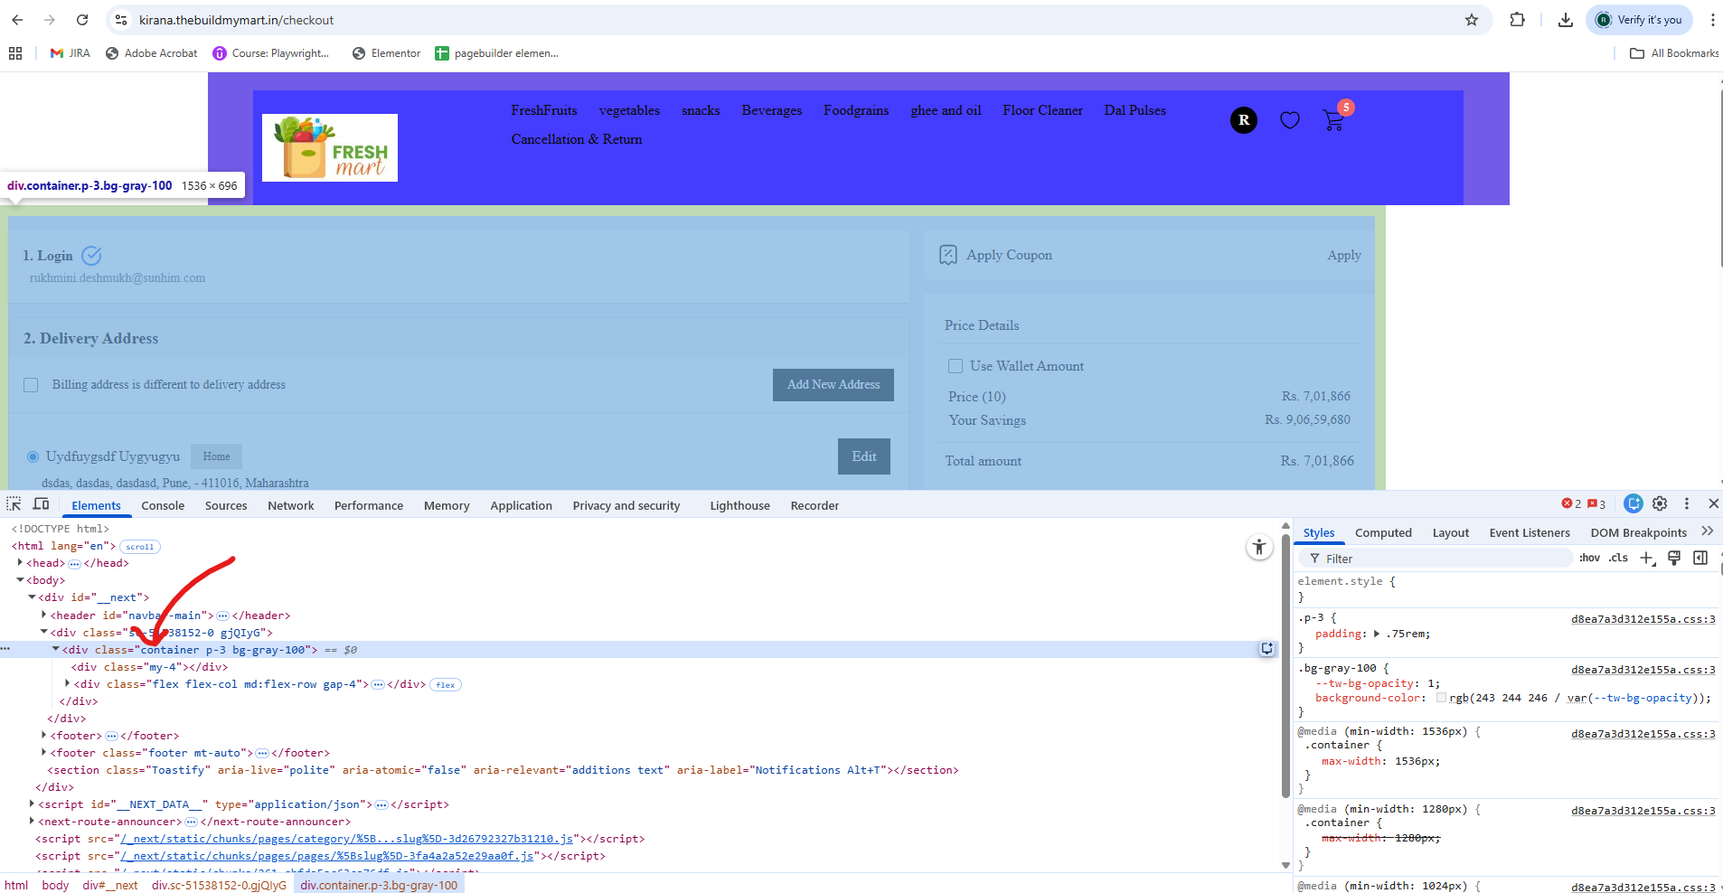Open the shopping cart with 5 items
The width and height of the screenshot is (1723, 893).
pyautogui.click(x=1334, y=118)
